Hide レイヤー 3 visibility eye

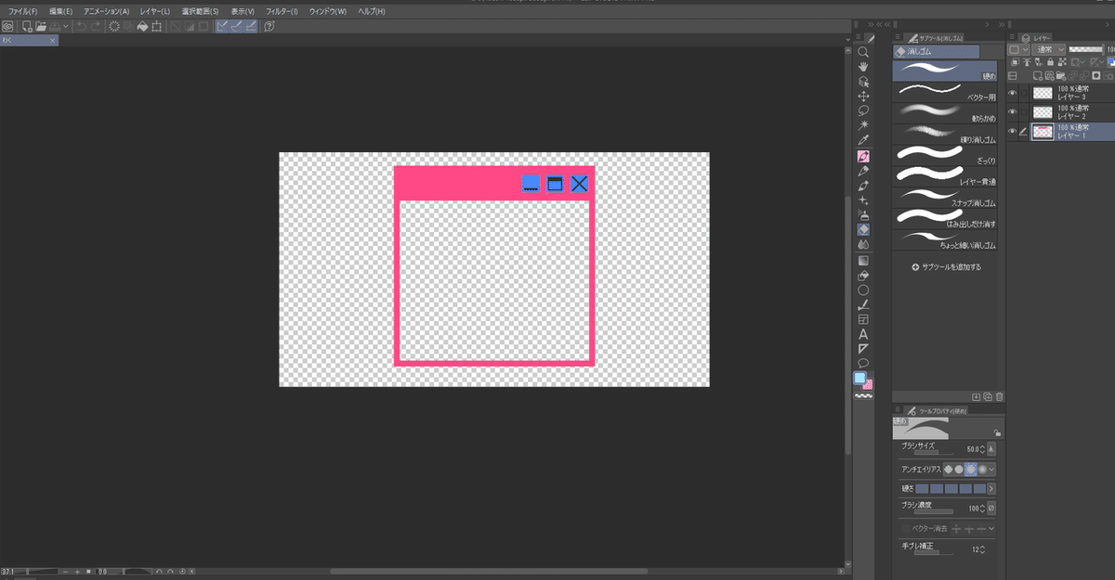(x=1012, y=92)
